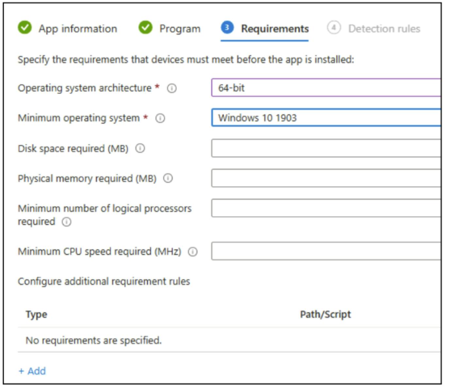This screenshot has height=388, width=449.
Task: Click the Requirements step number 3 icon
Action: click(x=227, y=27)
